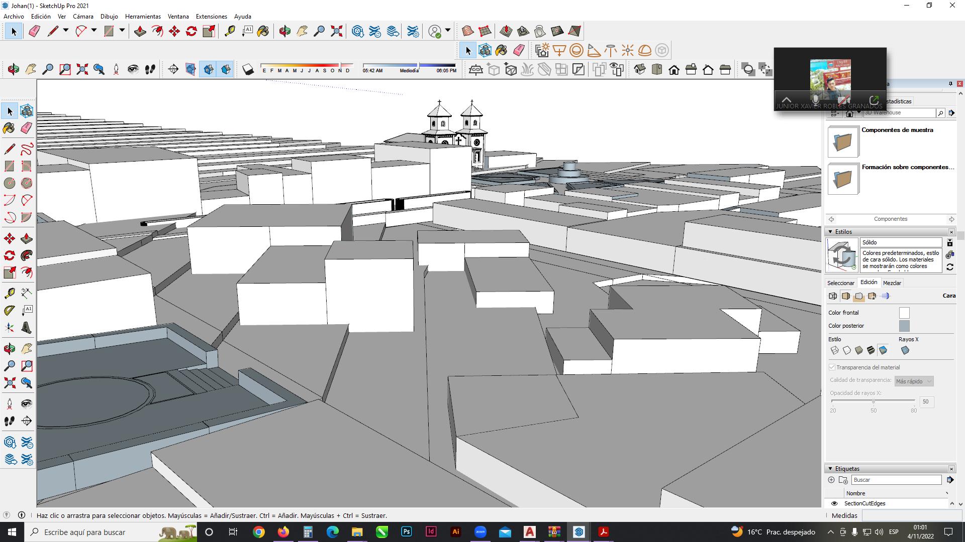Screen dimensions: 965x542
Task: Toggle visibility of SectionCutEdges tag
Action: click(x=834, y=503)
